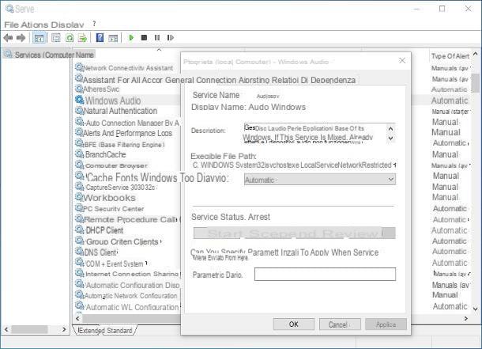
Task: Click the gear icon beside Computer Browser
Action: [x=79, y=165]
